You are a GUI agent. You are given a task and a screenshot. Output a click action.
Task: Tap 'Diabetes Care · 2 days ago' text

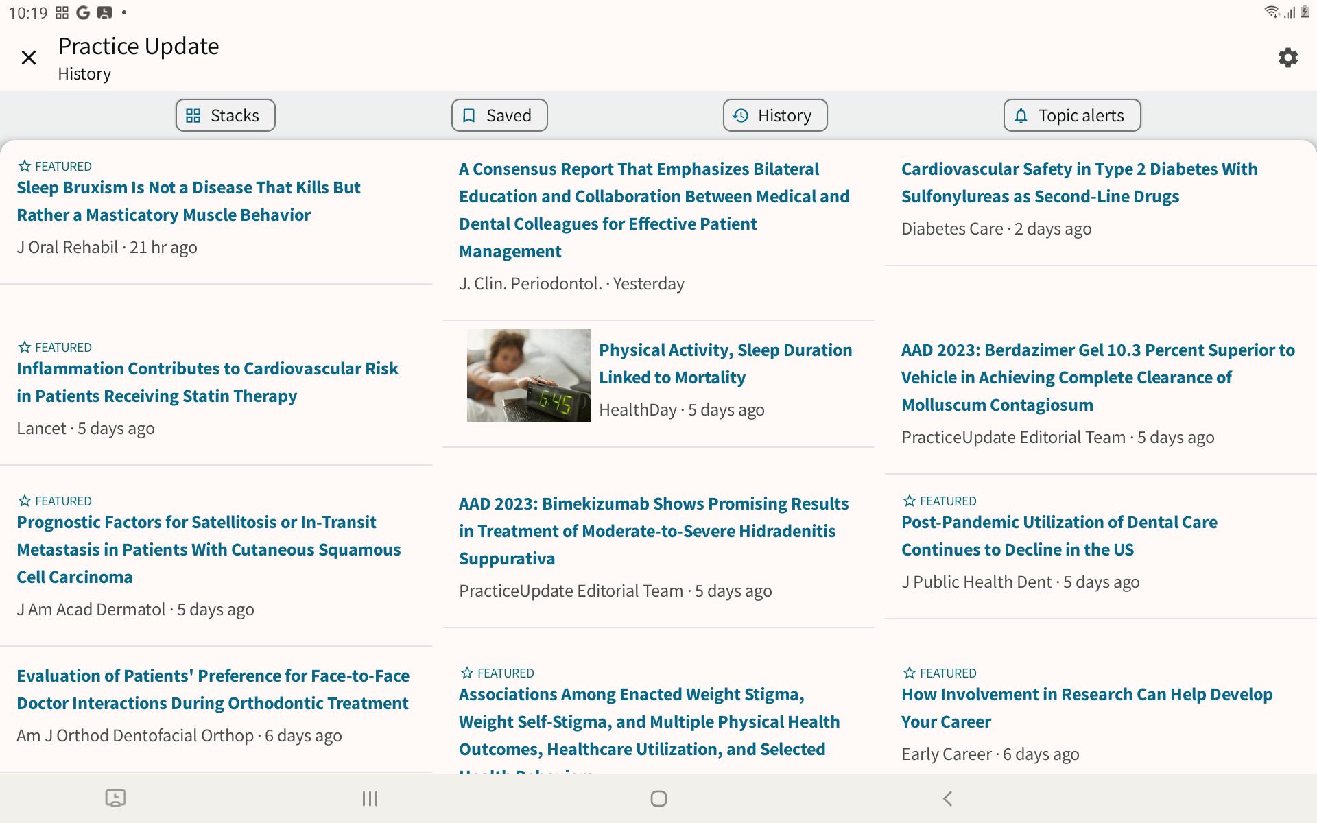997,228
